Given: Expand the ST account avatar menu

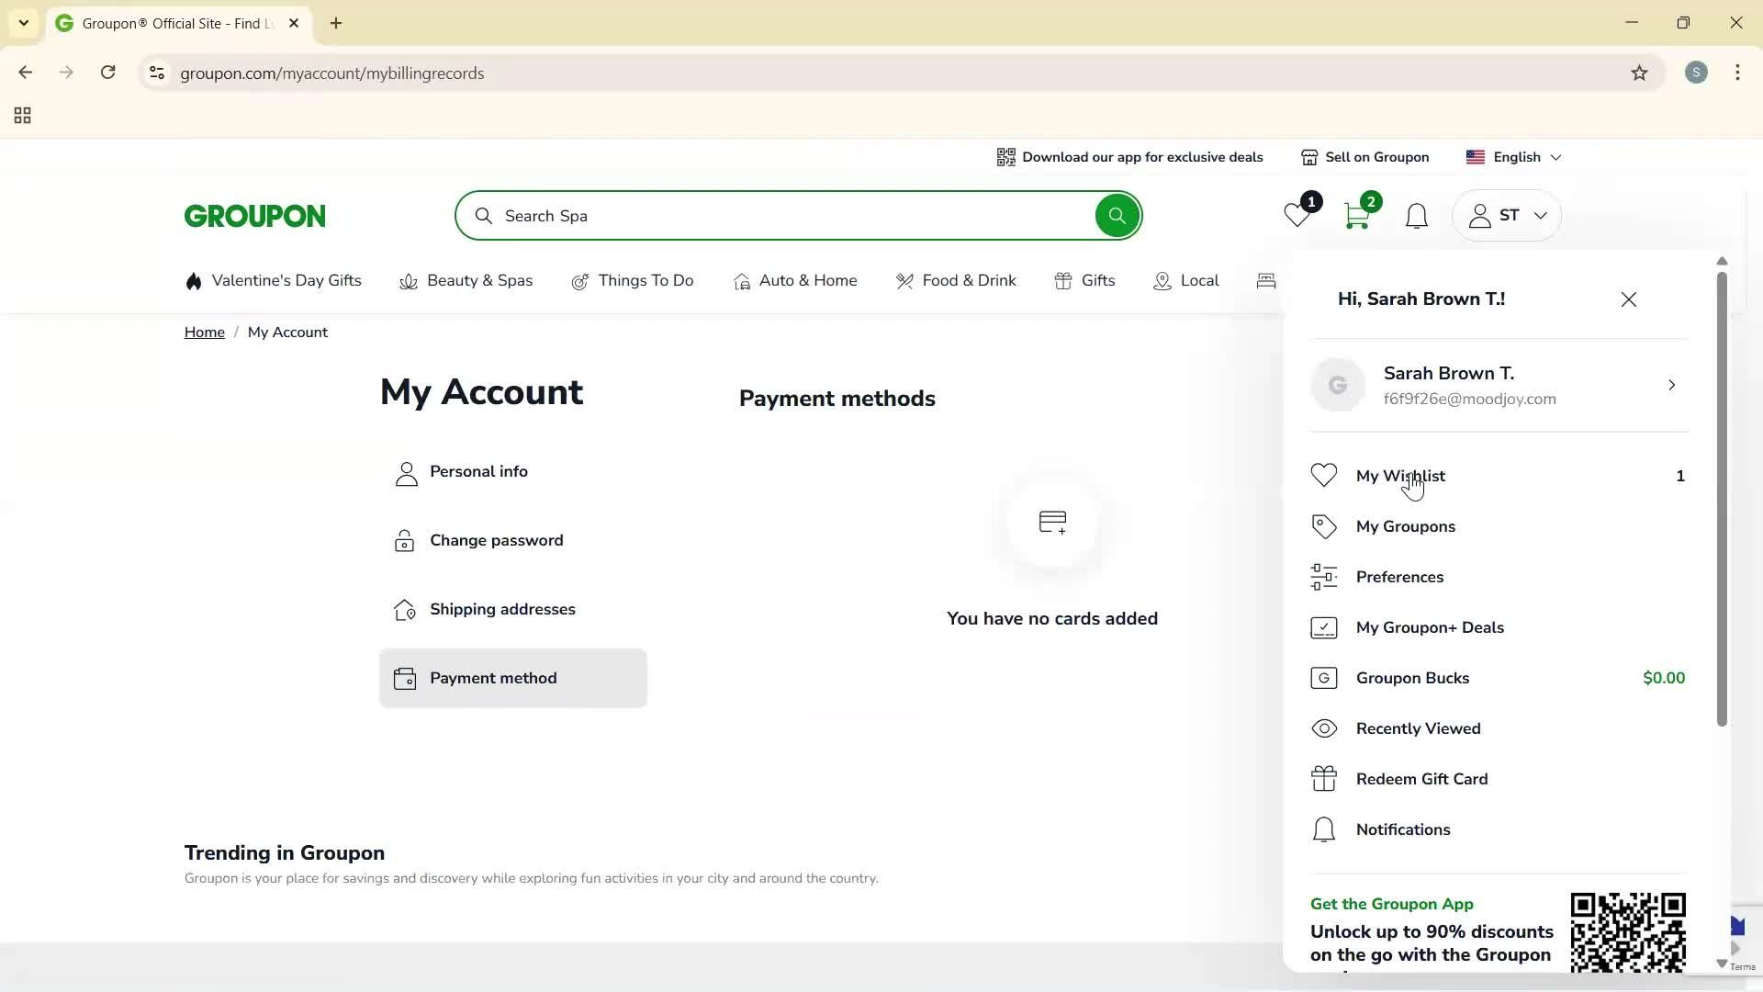Looking at the screenshot, I should click(x=1506, y=215).
